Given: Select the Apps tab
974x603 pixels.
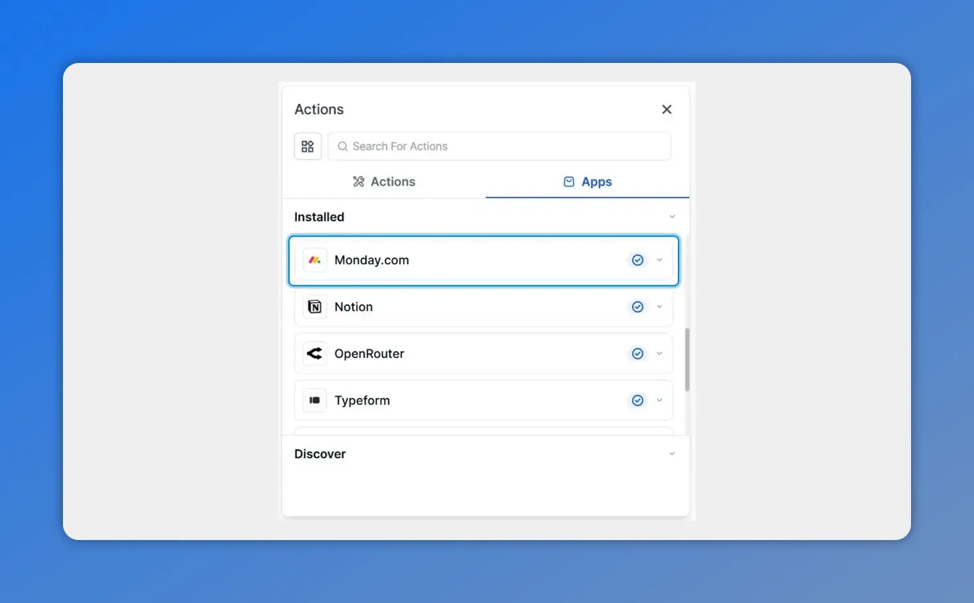Looking at the screenshot, I should pyautogui.click(x=588, y=181).
